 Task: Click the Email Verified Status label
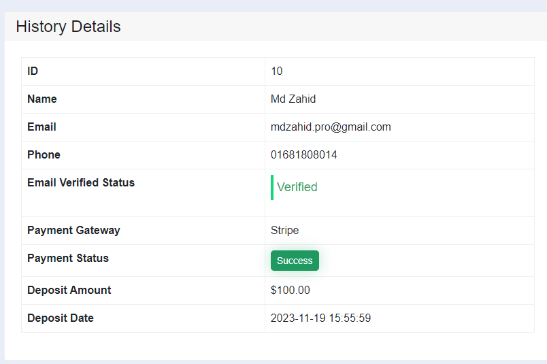pyautogui.click(x=81, y=182)
